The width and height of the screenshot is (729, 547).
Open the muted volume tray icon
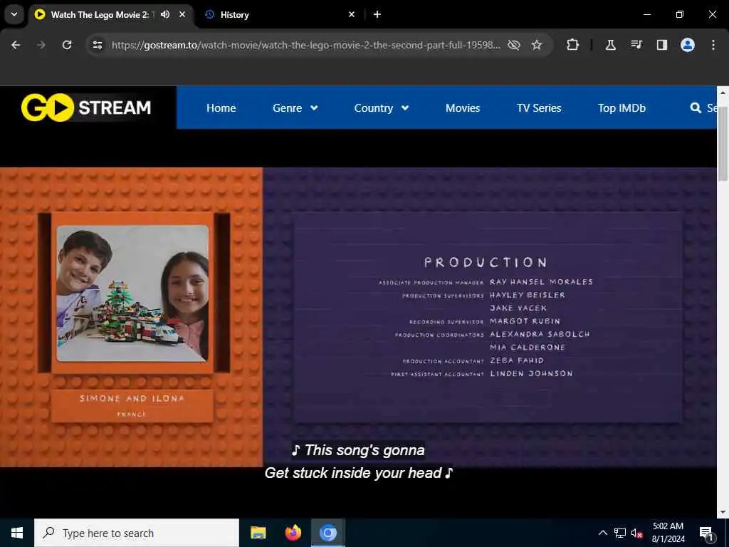[x=637, y=533]
